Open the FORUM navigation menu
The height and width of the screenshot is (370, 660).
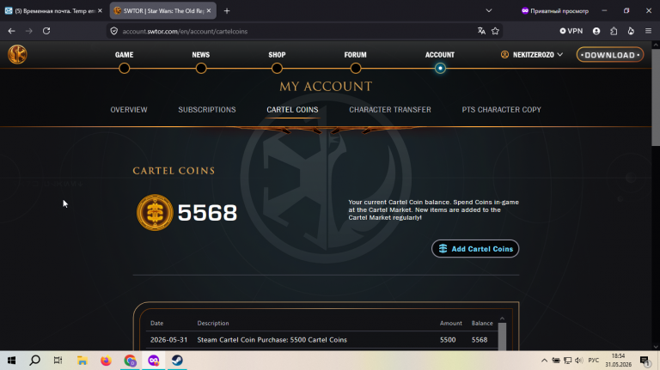tap(355, 55)
